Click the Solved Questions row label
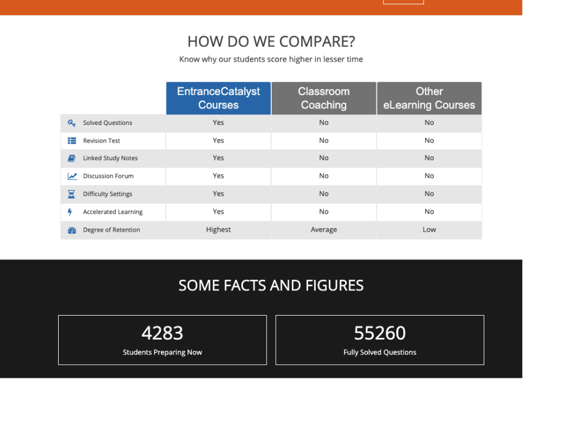Screen dimensions: 587x440 coord(107,123)
